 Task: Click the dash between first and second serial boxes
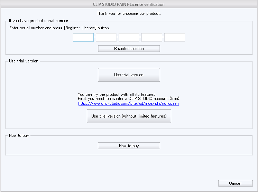point(95,38)
